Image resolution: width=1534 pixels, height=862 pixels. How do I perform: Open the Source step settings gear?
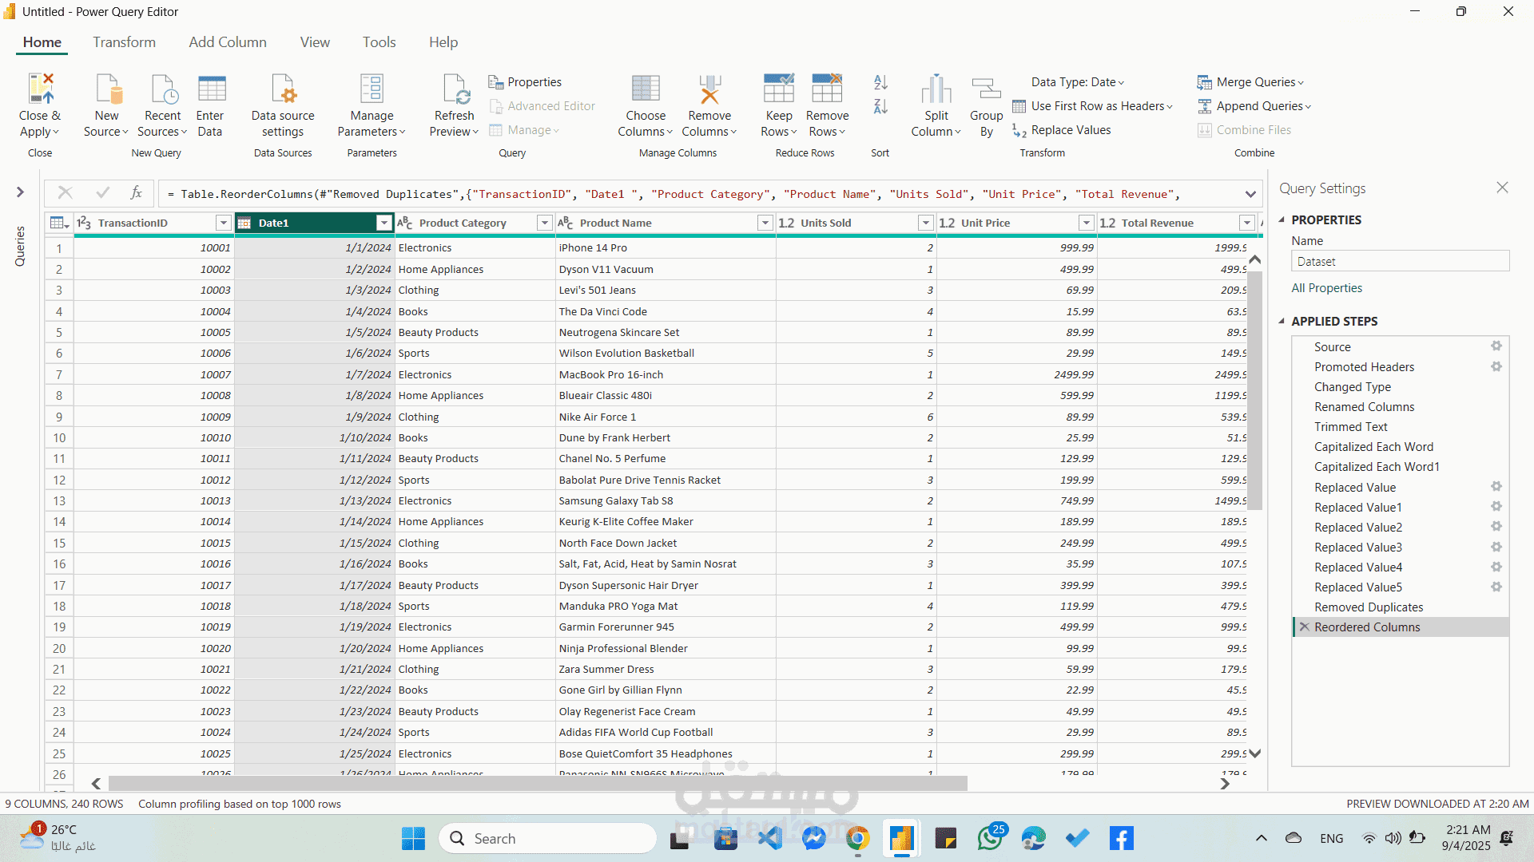click(x=1496, y=346)
